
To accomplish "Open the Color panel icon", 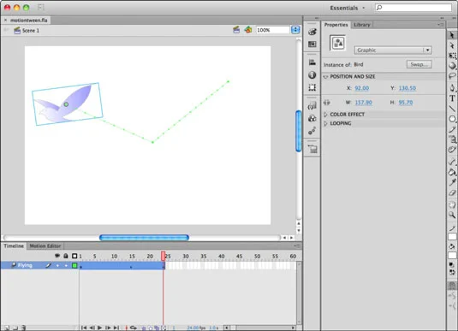I will pyautogui.click(x=312, y=32).
